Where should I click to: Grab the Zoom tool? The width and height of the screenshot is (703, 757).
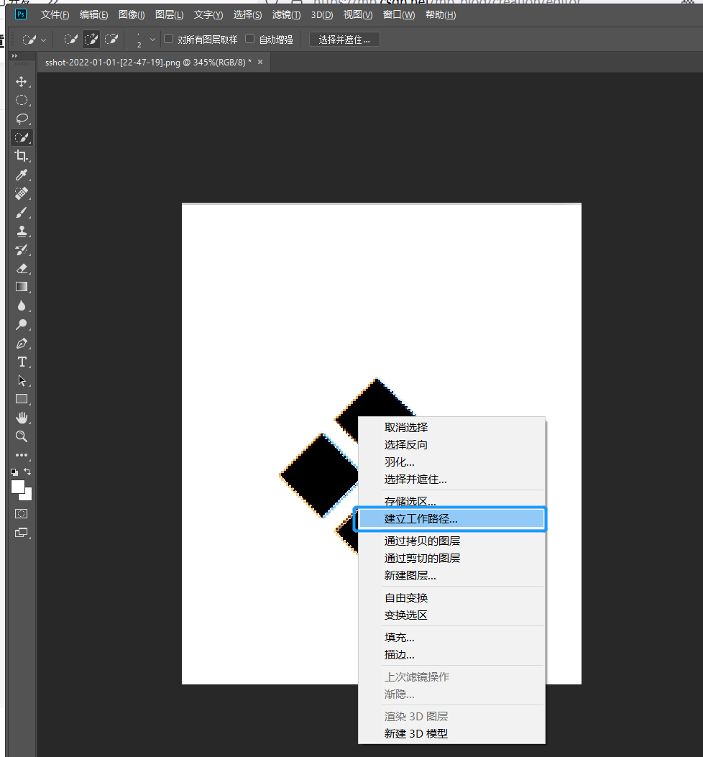[x=22, y=436]
